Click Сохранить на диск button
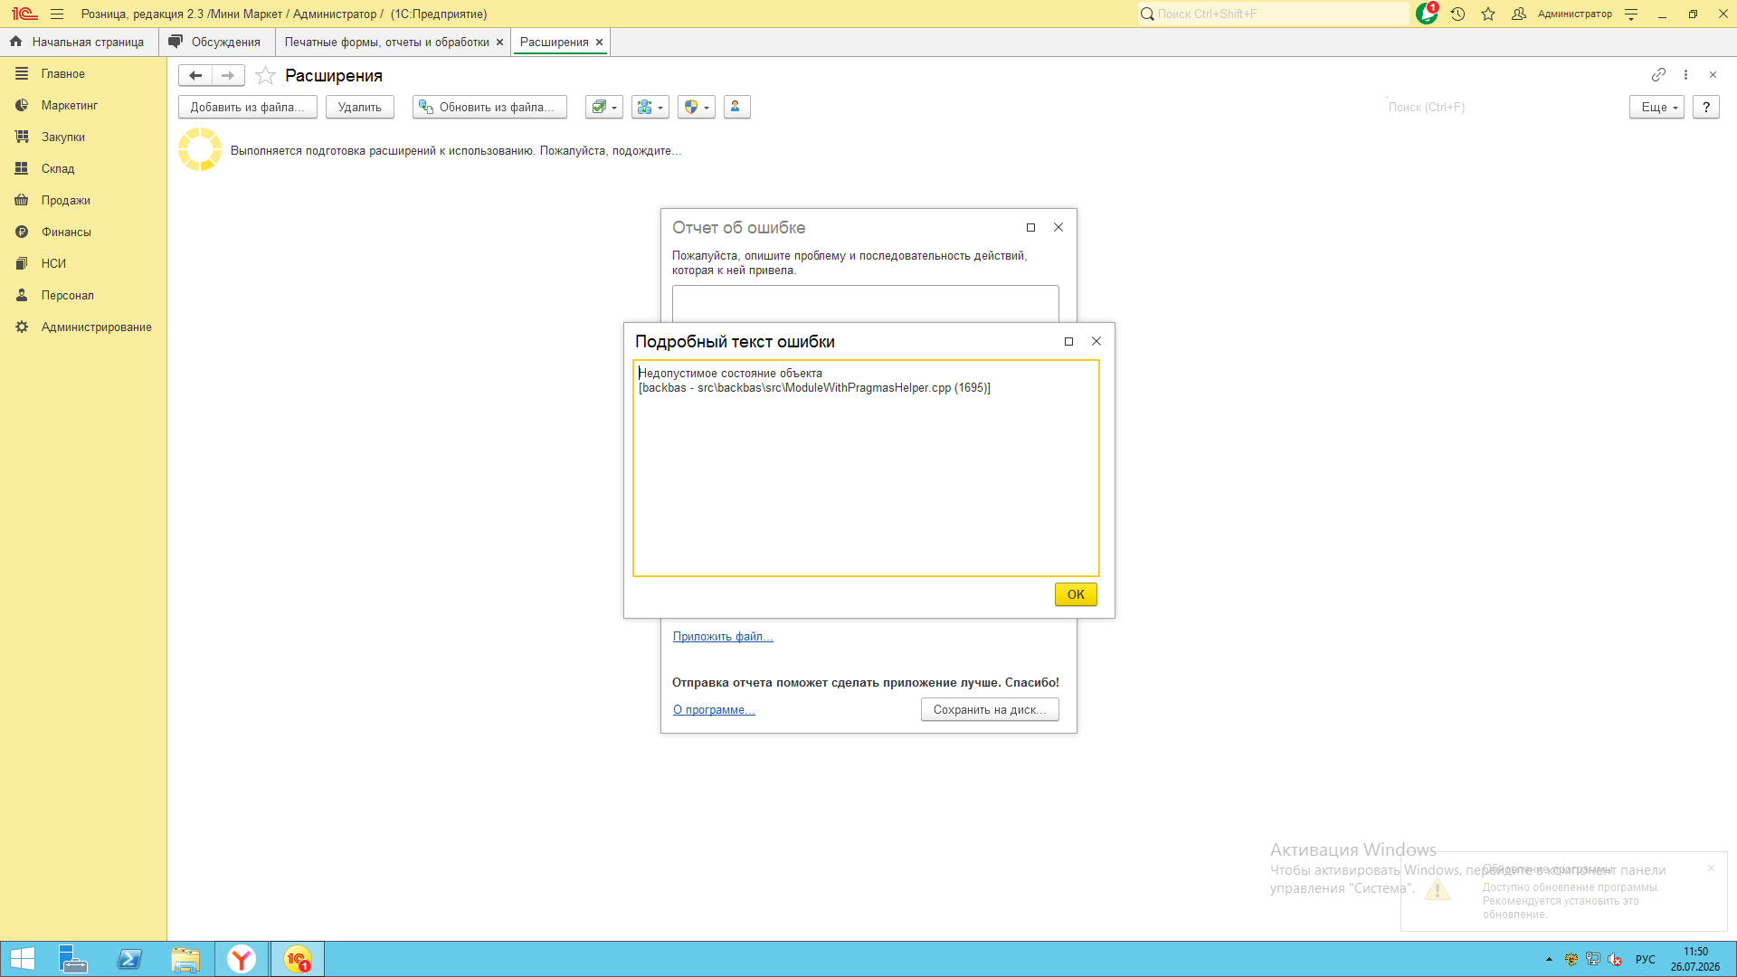 click(x=990, y=709)
